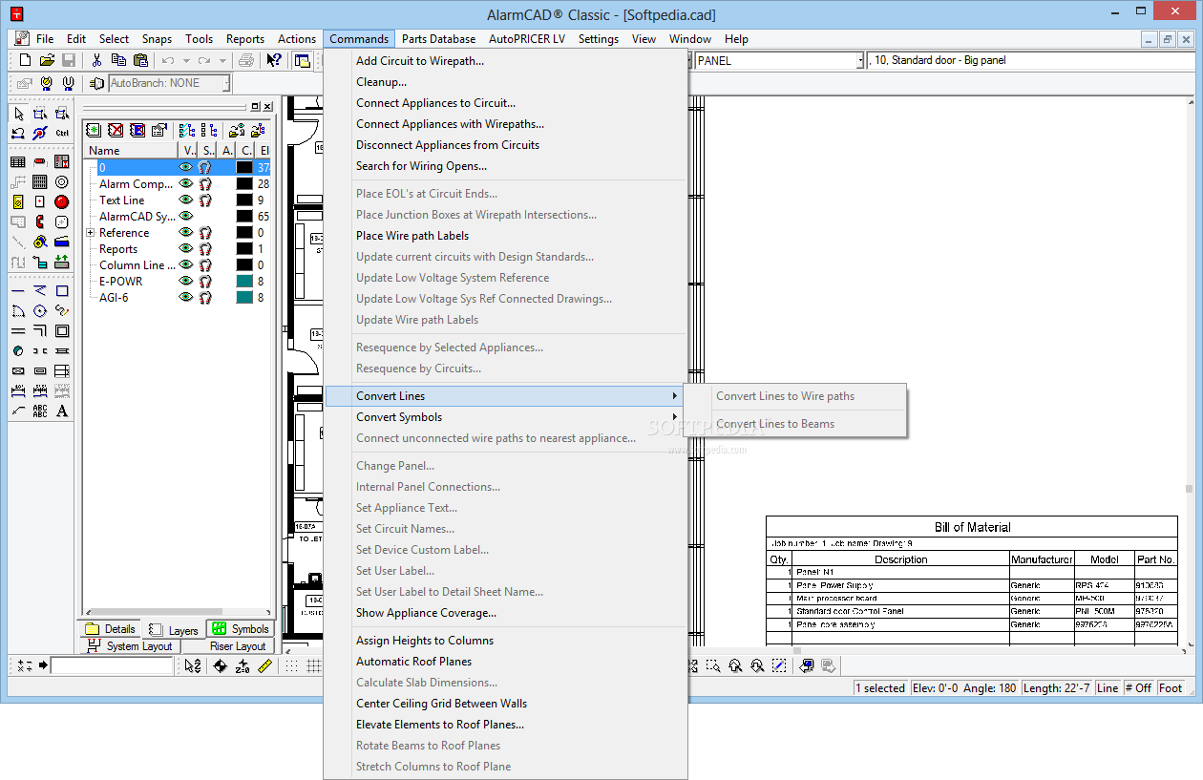The width and height of the screenshot is (1203, 780).
Task: Open a file with the folder icon
Action: coord(47,60)
